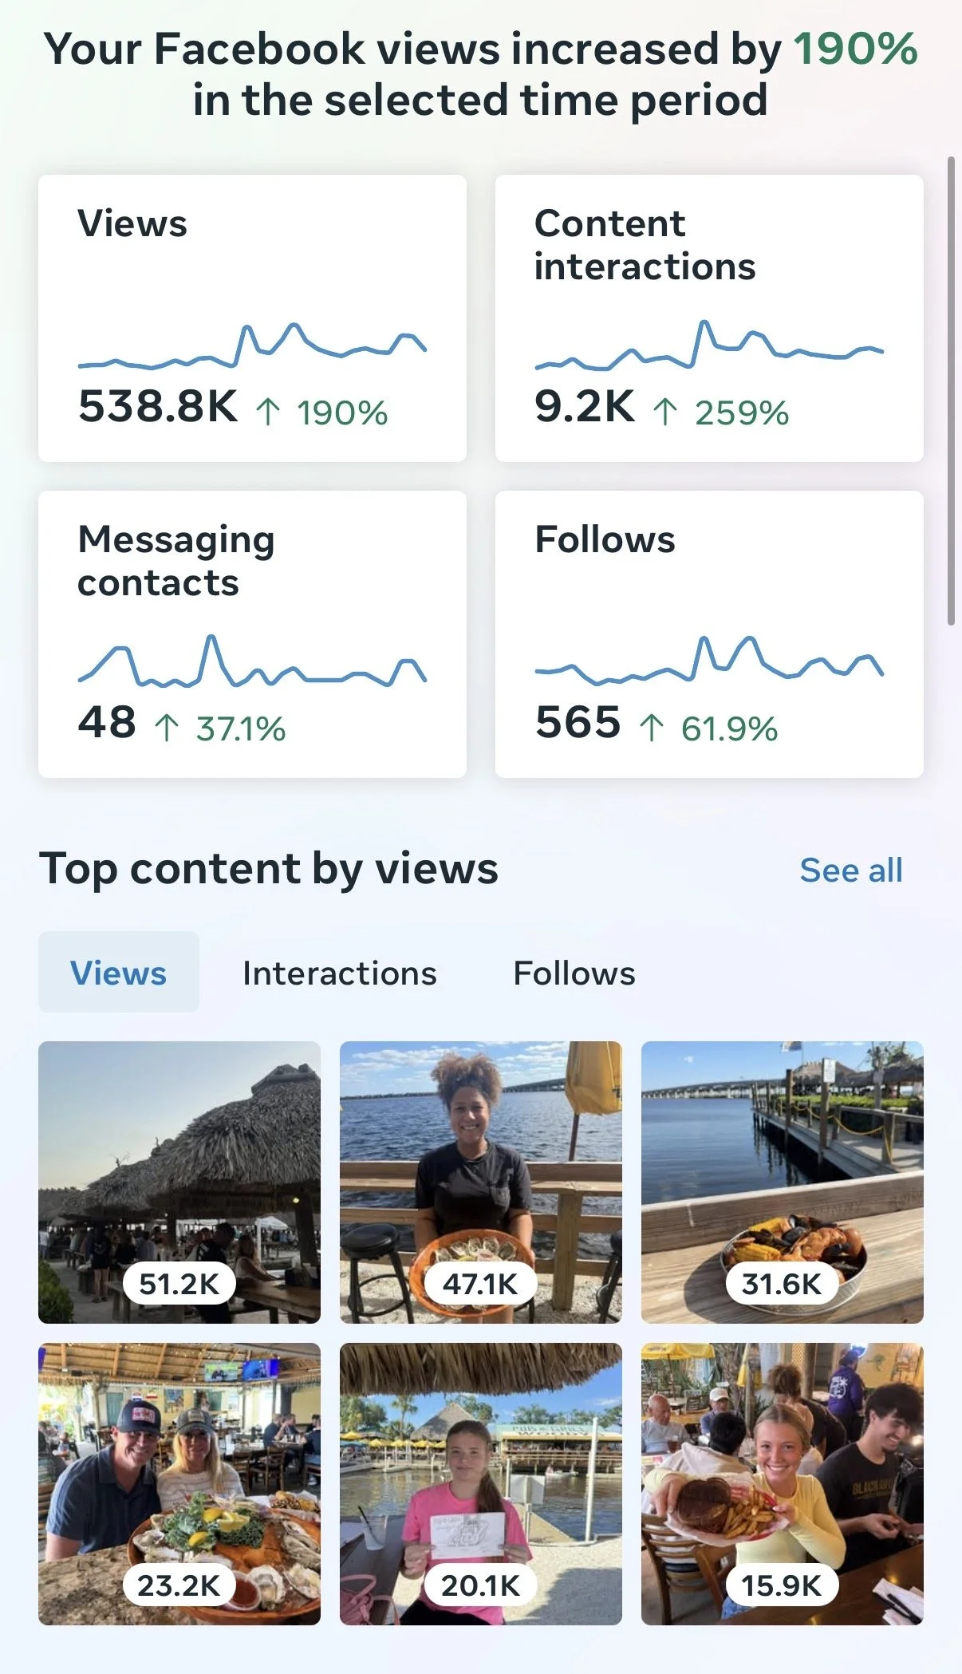This screenshot has width=962, height=1674.
Task: Open the Messaging contacts card
Action: (x=252, y=634)
